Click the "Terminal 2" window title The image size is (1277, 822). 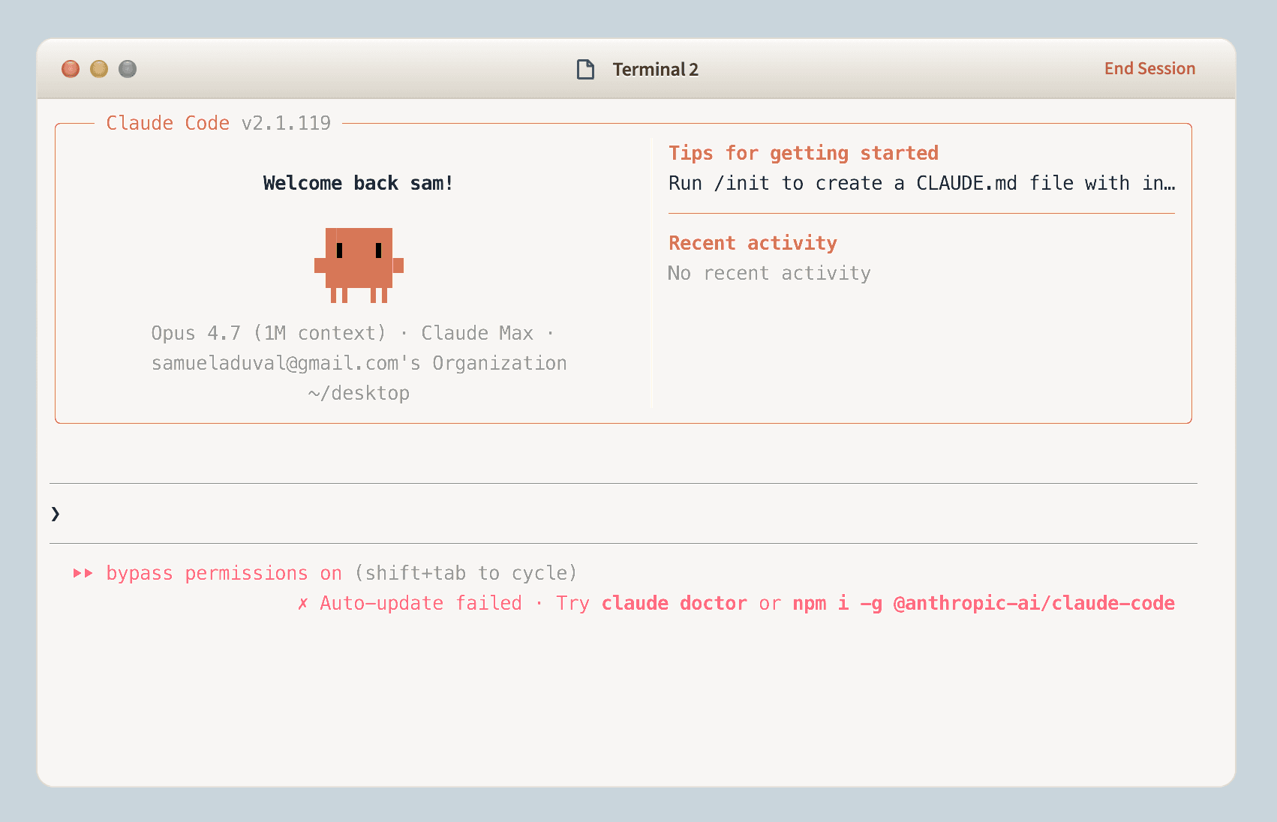pos(655,70)
